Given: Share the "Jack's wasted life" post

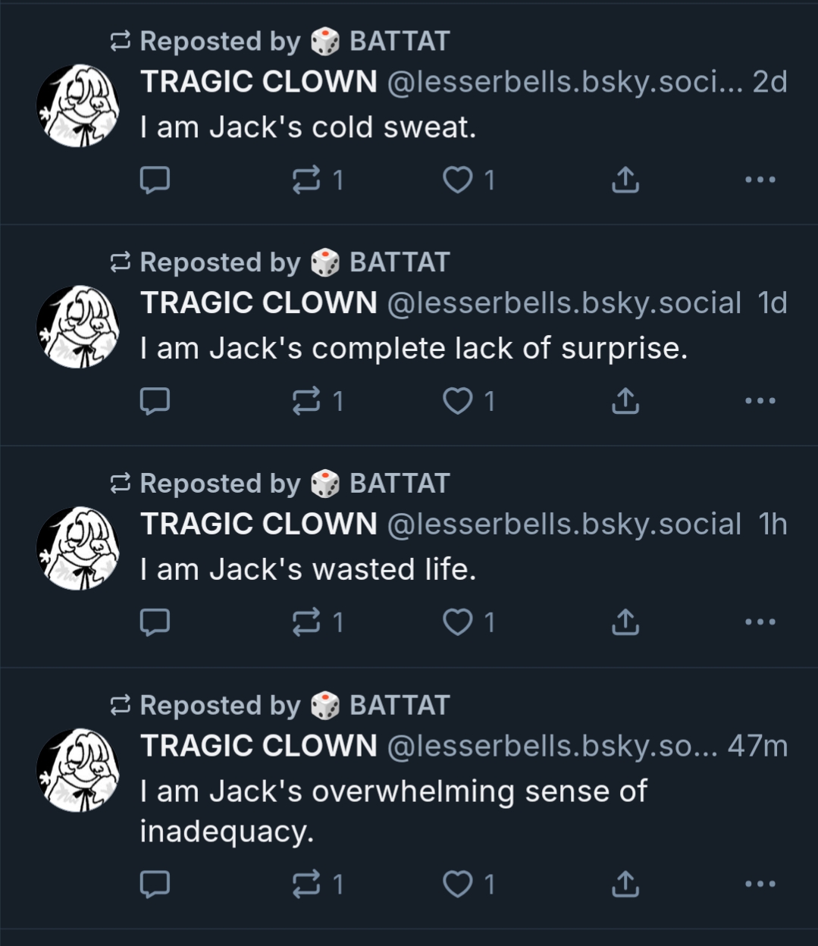Looking at the screenshot, I should tap(625, 622).
